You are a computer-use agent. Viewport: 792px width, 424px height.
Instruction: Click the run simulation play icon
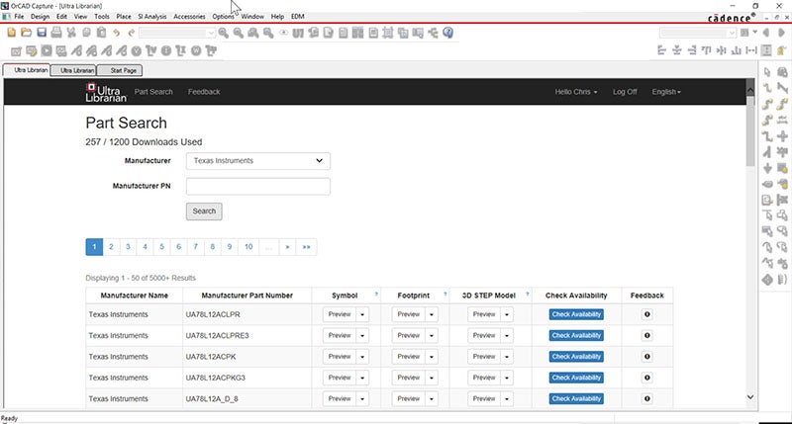(47, 51)
